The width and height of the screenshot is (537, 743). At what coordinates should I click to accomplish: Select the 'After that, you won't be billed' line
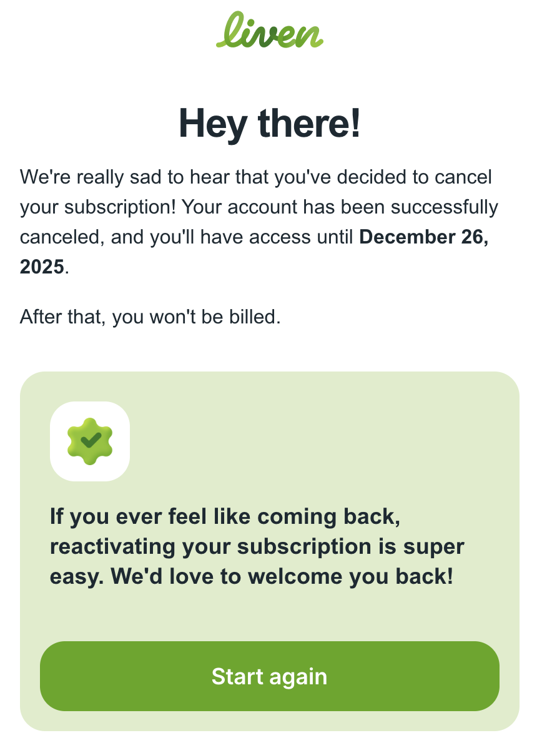click(x=151, y=317)
